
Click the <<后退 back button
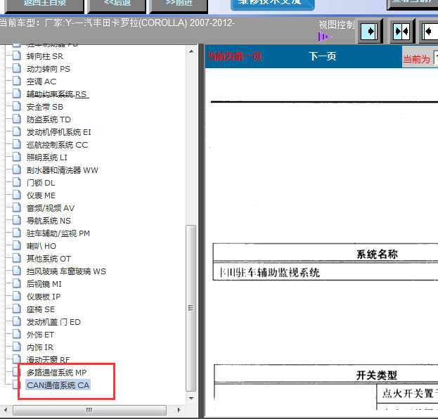(x=117, y=6)
